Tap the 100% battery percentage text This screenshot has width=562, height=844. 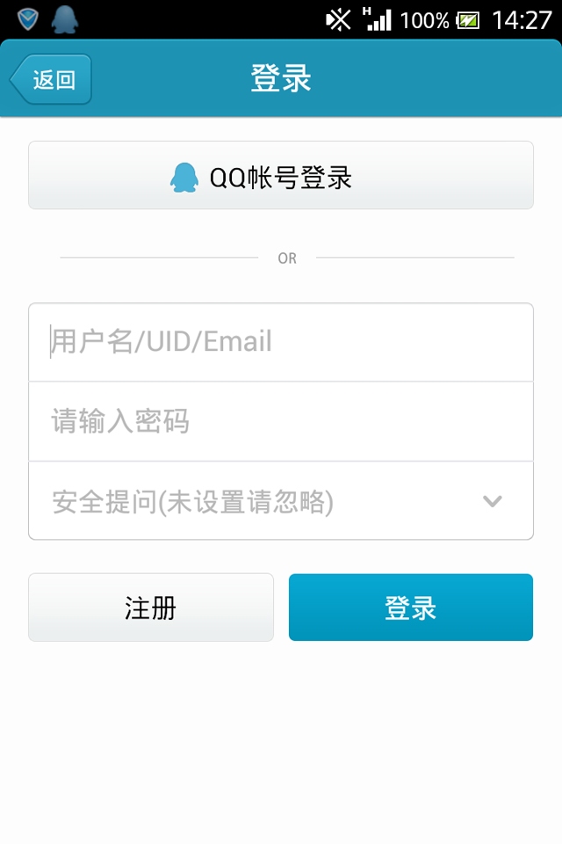pos(424,21)
